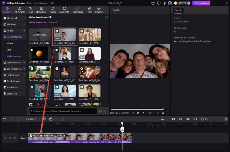Open the Effekte panel
This screenshot has width=230, height=152.
(x=99, y=10)
